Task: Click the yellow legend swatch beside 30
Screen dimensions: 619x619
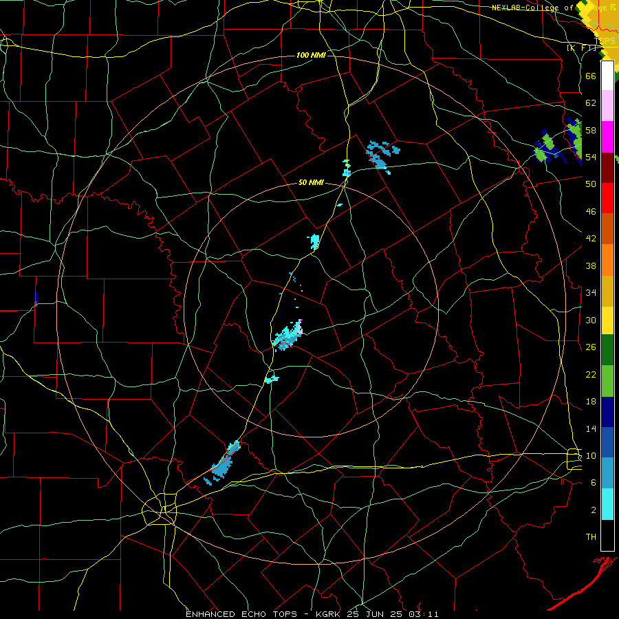Action: [607, 321]
